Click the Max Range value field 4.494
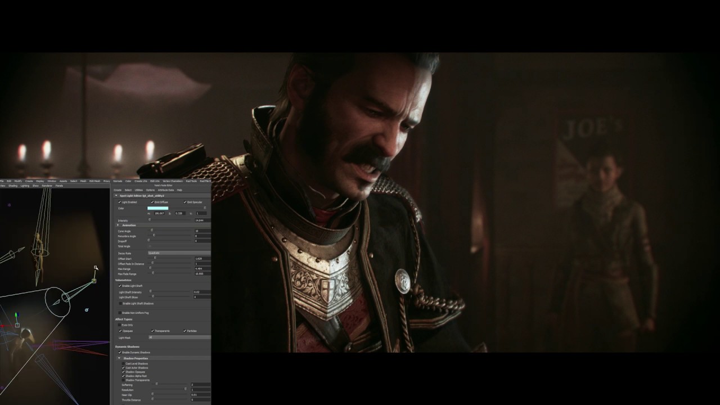The width and height of the screenshot is (720, 405). pos(202,269)
